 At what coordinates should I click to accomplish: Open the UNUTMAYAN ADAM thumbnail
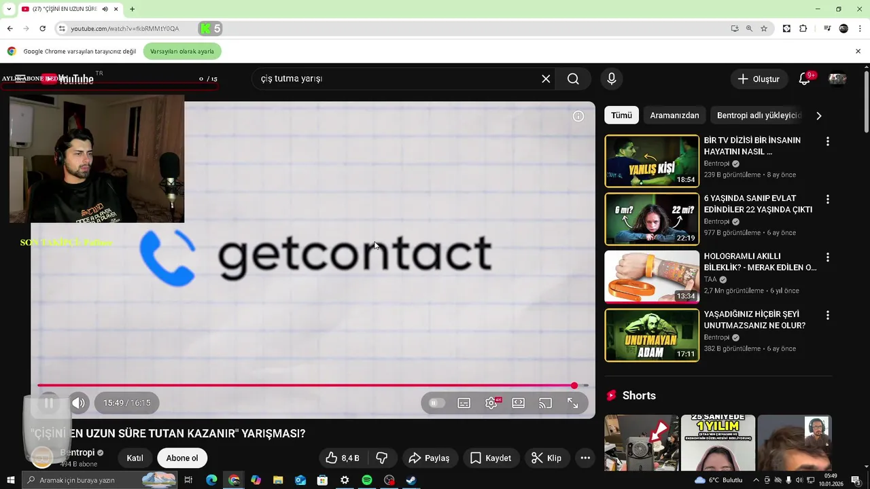pyautogui.click(x=652, y=335)
